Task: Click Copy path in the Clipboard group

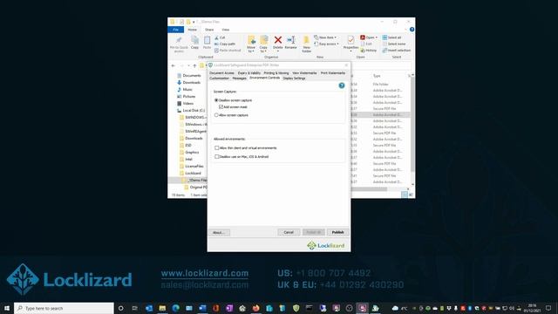Action: point(225,44)
